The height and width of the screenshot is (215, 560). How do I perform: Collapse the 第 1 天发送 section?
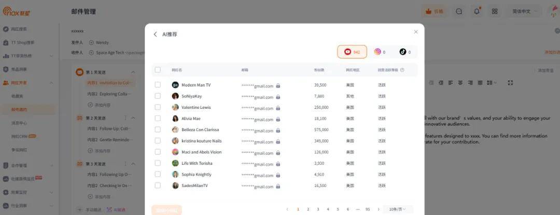[133, 73]
